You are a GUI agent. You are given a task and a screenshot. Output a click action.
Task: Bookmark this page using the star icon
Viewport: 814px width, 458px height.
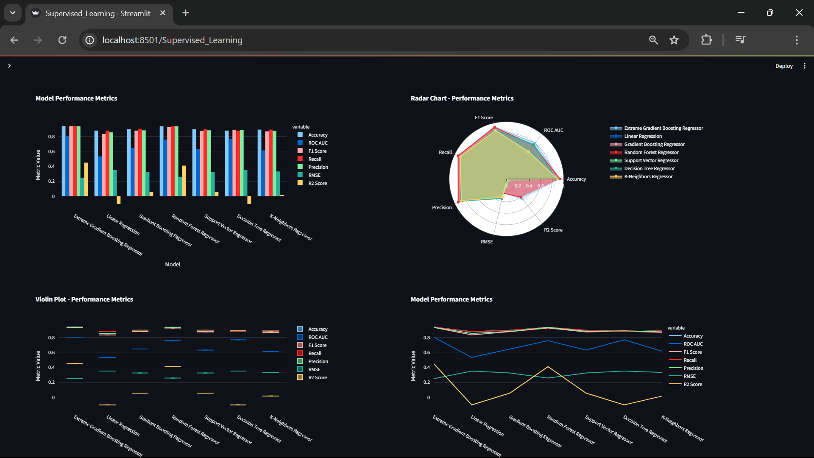pos(674,40)
